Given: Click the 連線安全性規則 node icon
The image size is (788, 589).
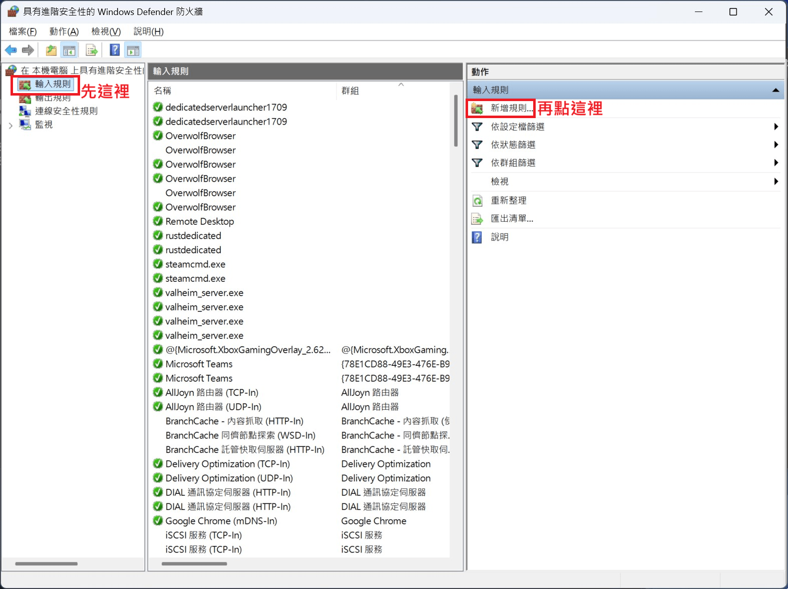Looking at the screenshot, I should point(25,111).
